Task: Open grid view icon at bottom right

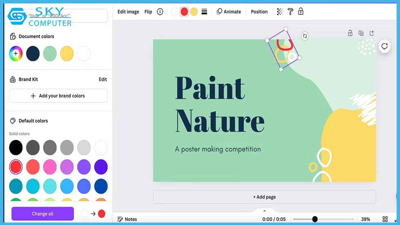Action: tap(385, 219)
